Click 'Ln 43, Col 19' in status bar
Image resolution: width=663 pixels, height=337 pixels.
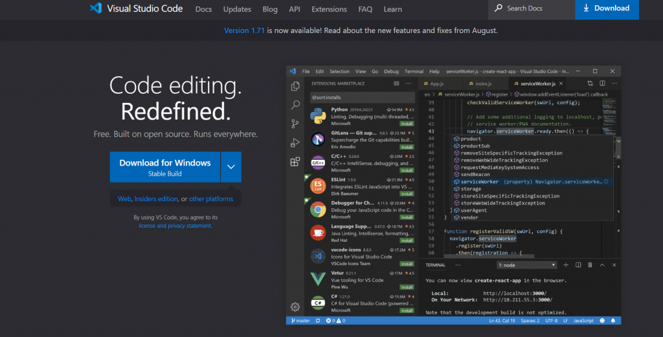point(502,321)
